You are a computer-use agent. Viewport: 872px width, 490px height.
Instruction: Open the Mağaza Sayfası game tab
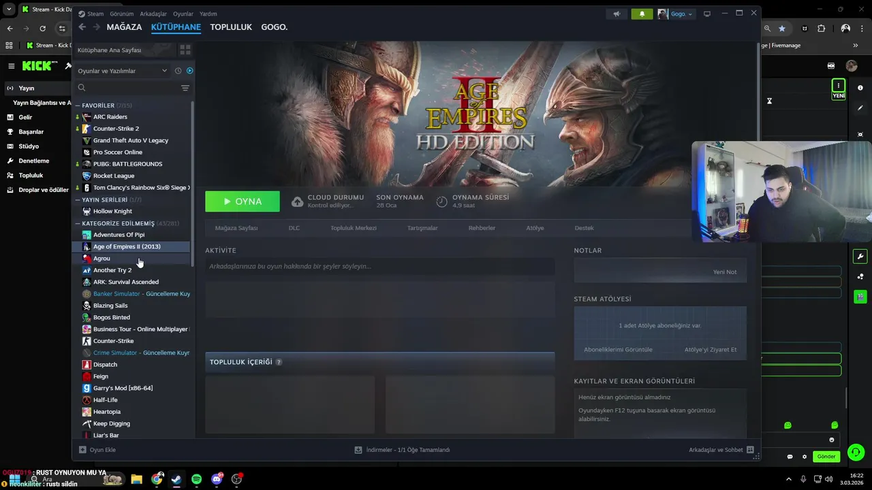point(236,228)
